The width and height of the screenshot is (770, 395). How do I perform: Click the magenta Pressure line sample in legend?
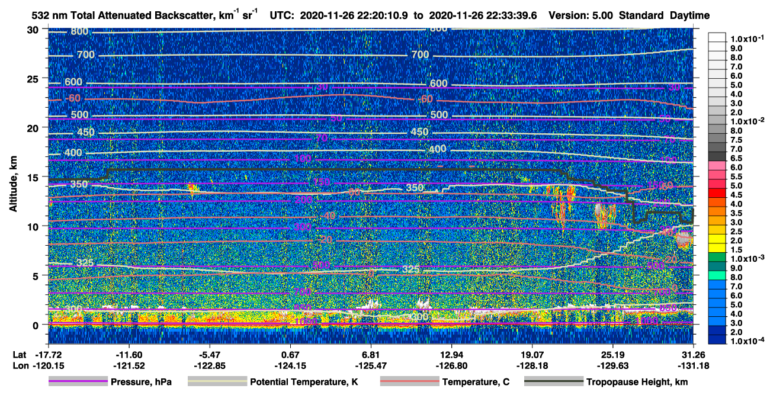(x=78, y=382)
